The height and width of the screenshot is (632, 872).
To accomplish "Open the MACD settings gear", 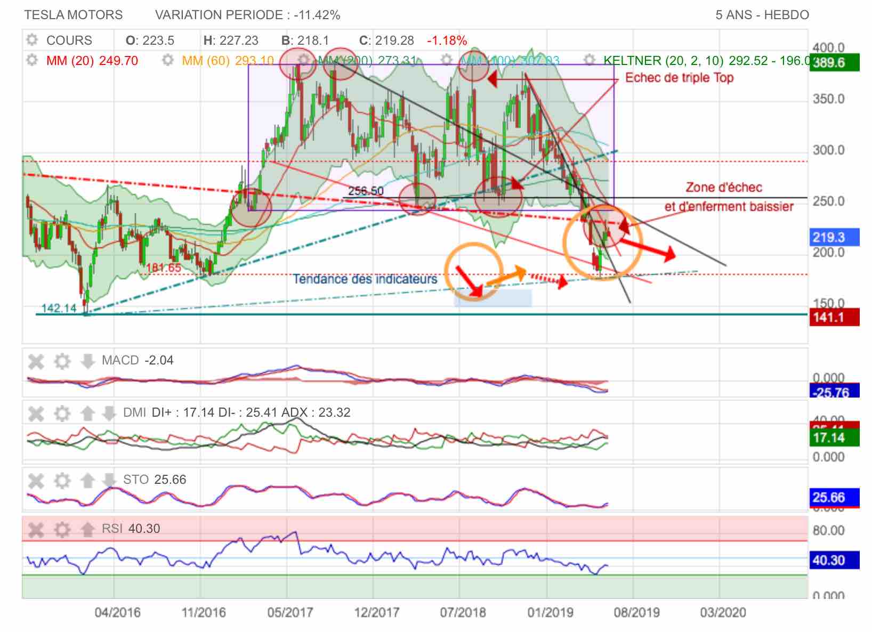I will pos(62,362).
